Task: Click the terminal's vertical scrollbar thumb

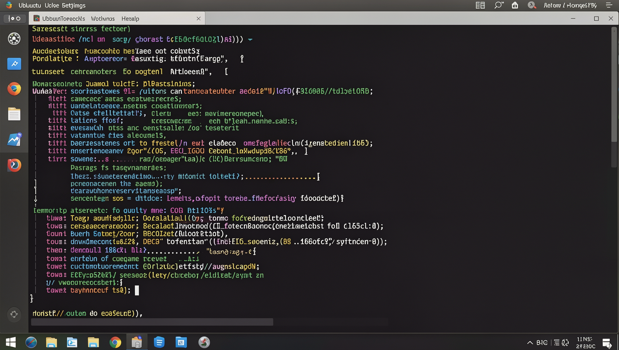Action: pos(614,85)
